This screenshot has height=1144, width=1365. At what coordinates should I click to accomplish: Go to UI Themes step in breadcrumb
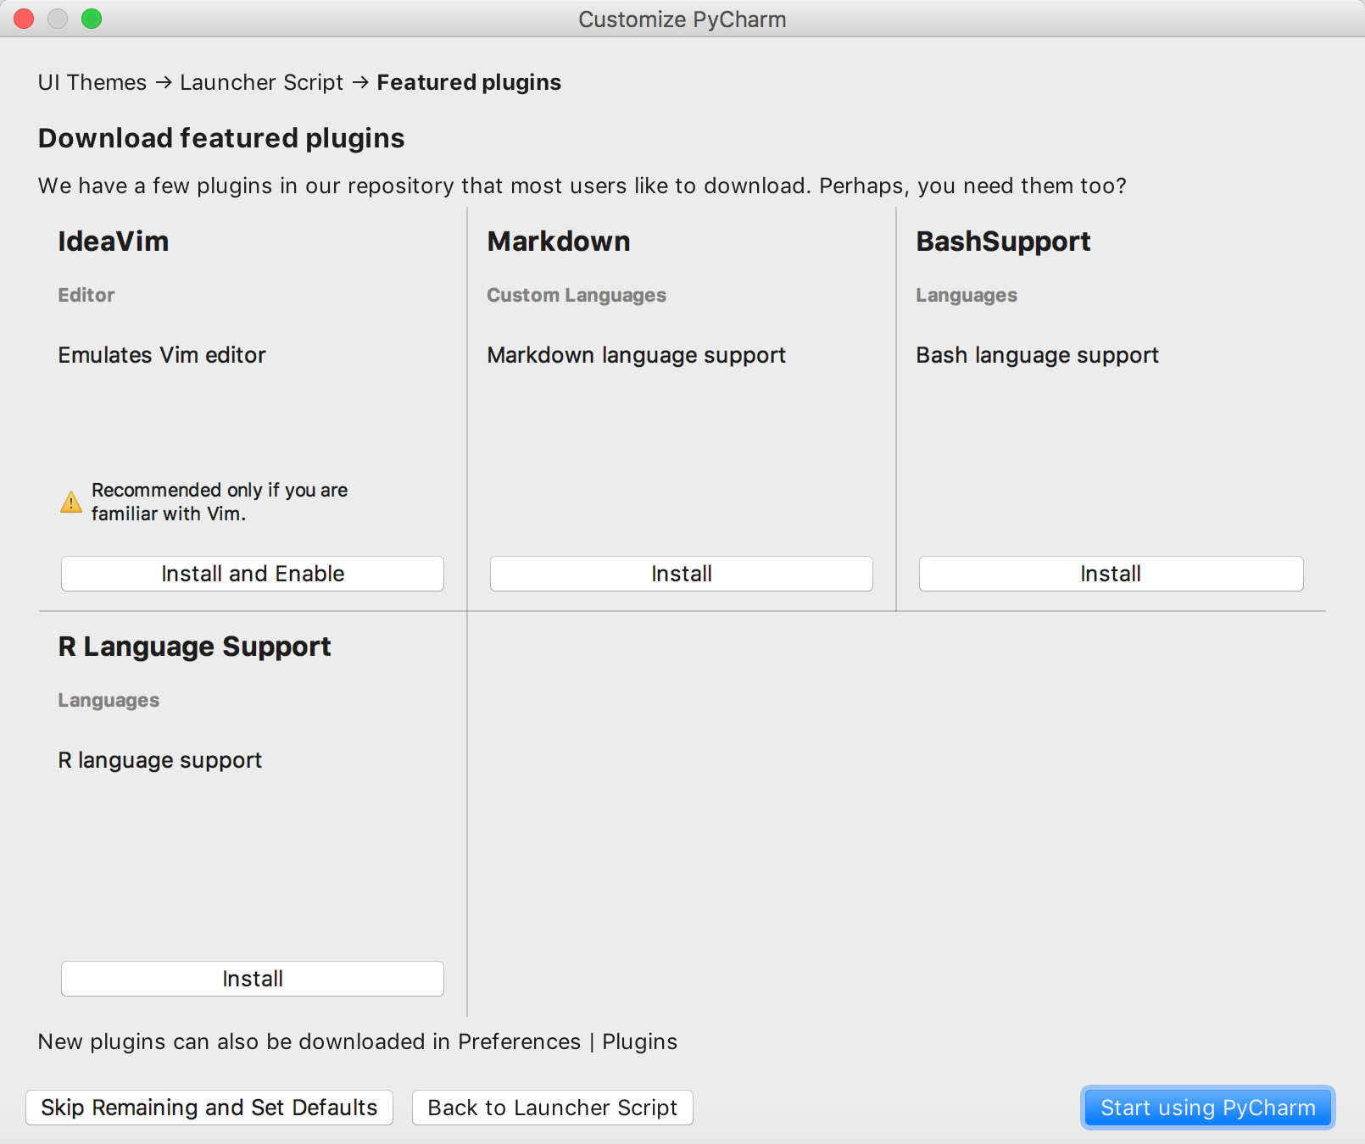coord(92,82)
